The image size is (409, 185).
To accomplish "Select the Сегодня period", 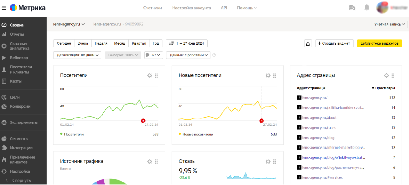I will 64,43.
